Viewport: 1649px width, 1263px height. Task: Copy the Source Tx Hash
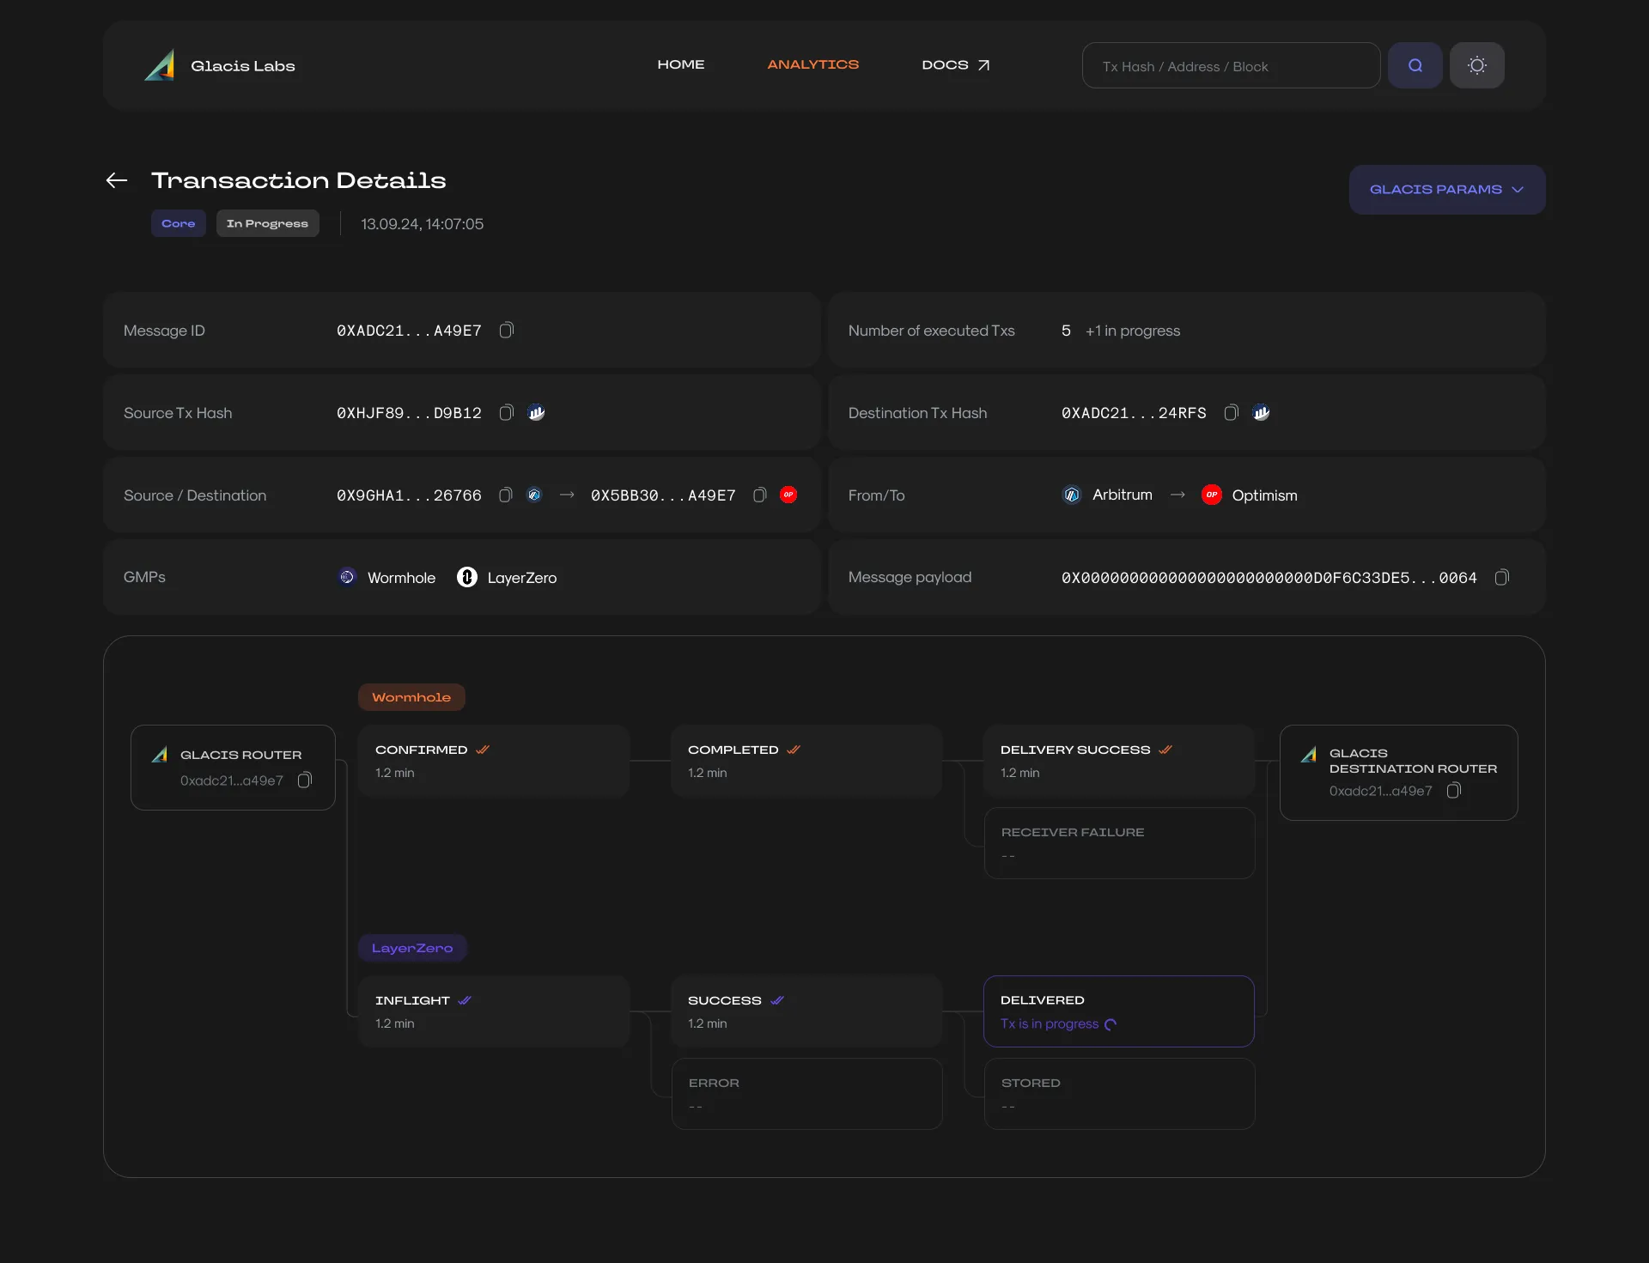point(506,412)
